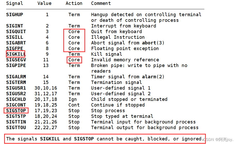237x144 pixels.
Task: Click the Ign action for SIGCHLD
Action: 73,100
